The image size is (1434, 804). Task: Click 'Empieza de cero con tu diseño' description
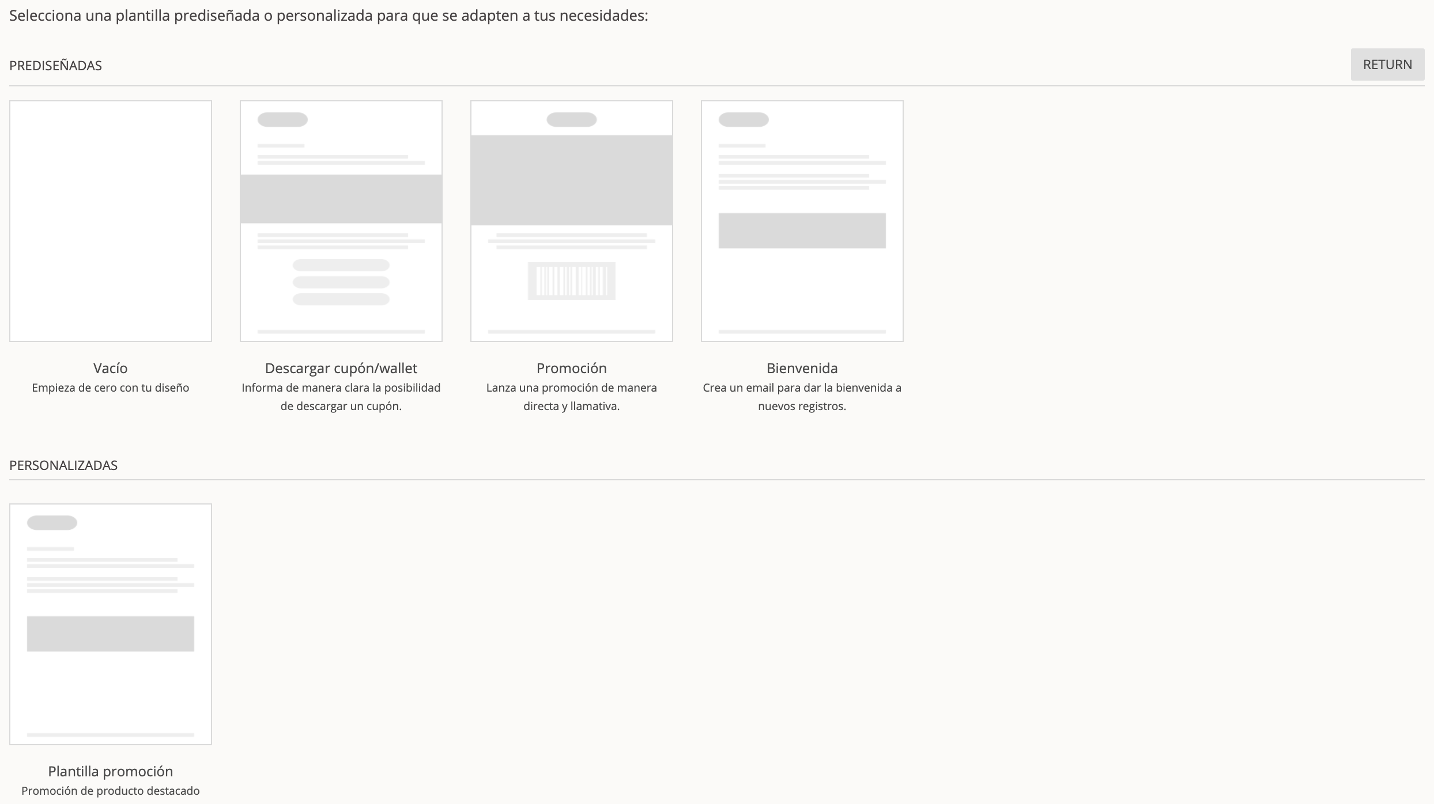111,388
